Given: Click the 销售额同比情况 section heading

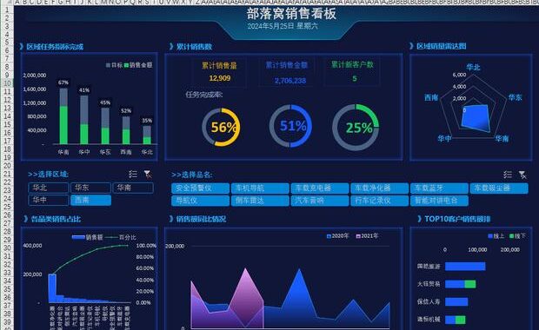Looking at the screenshot, I should click(x=201, y=219).
